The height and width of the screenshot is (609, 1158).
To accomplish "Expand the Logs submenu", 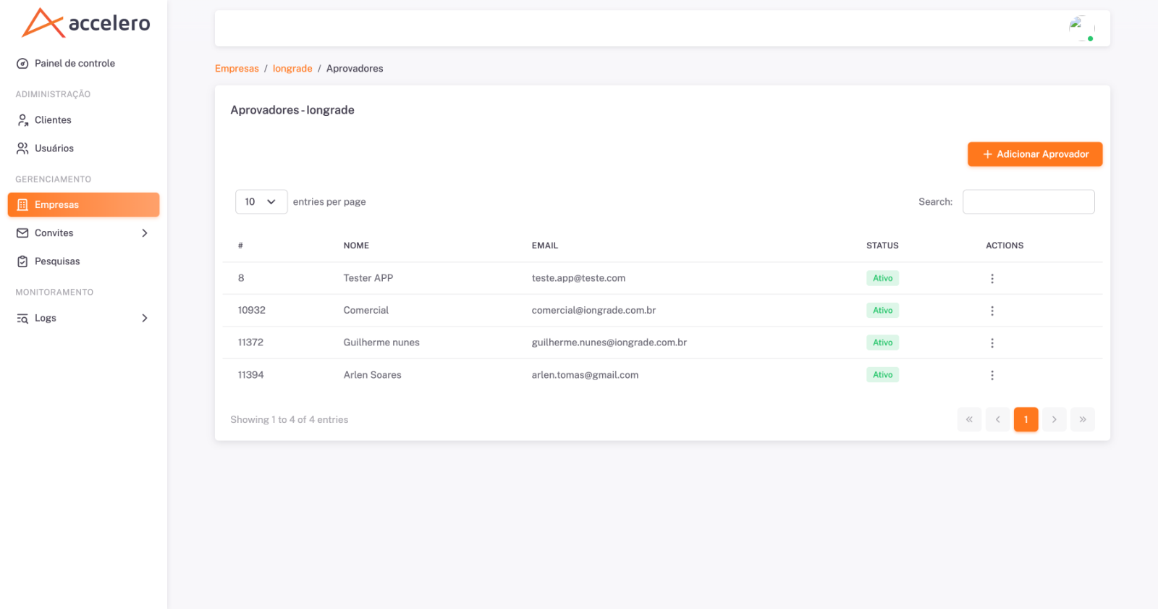I will pos(83,318).
